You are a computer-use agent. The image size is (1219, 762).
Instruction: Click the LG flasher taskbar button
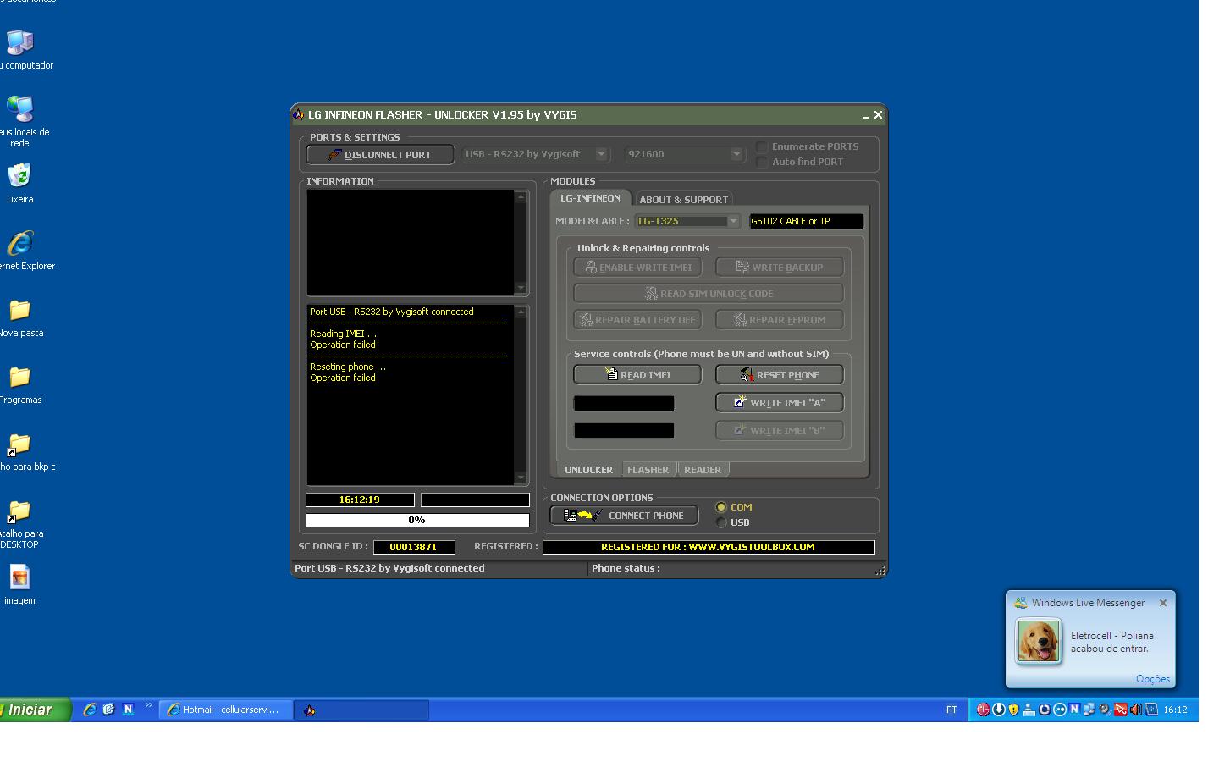[x=362, y=710]
